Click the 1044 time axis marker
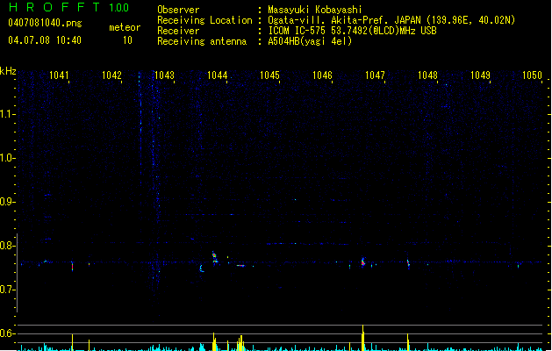This screenshot has width=552, height=351. (x=218, y=75)
